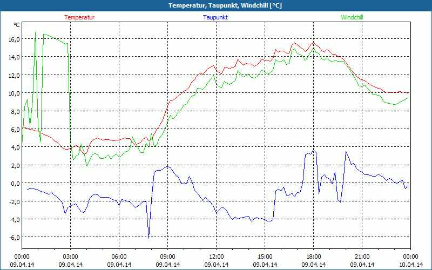Click the 10.04.14 date label
Screen dimensions: 432x270
tap(411, 265)
